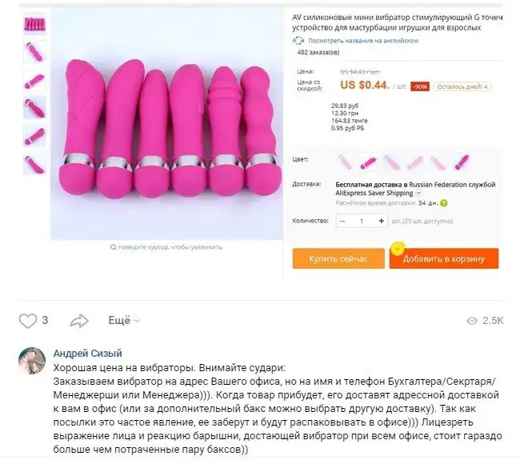
Task: Expand the Ещё menu
Action: click(124, 321)
